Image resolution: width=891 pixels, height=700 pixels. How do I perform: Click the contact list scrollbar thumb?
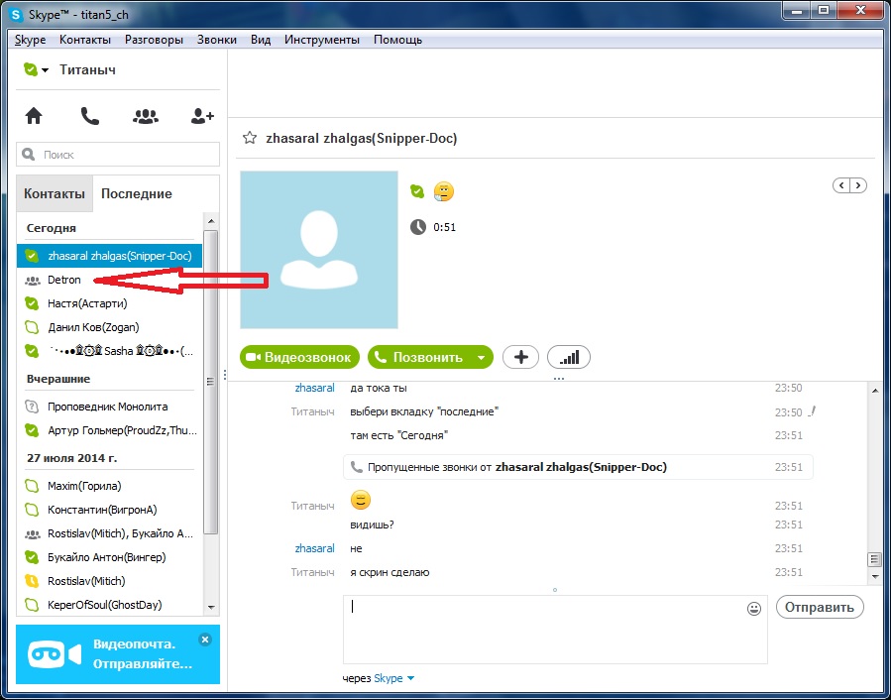(211, 382)
